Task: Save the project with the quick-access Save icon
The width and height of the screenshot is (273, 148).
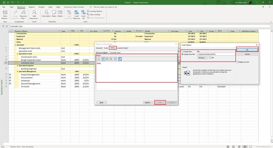Action: click(x=4, y=2)
